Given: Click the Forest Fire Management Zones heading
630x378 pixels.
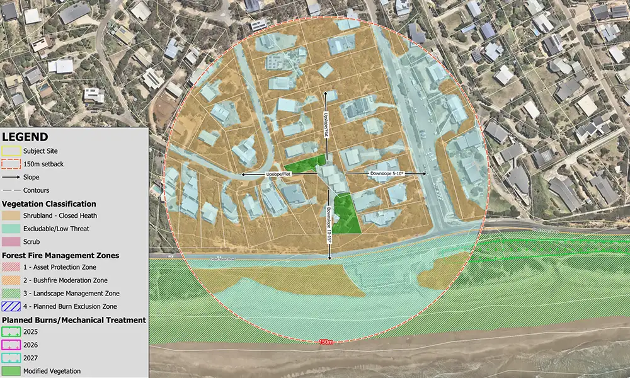Looking at the screenshot, I should click(x=60, y=256).
